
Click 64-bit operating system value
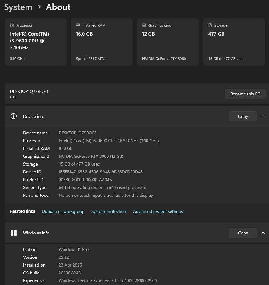(103, 188)
